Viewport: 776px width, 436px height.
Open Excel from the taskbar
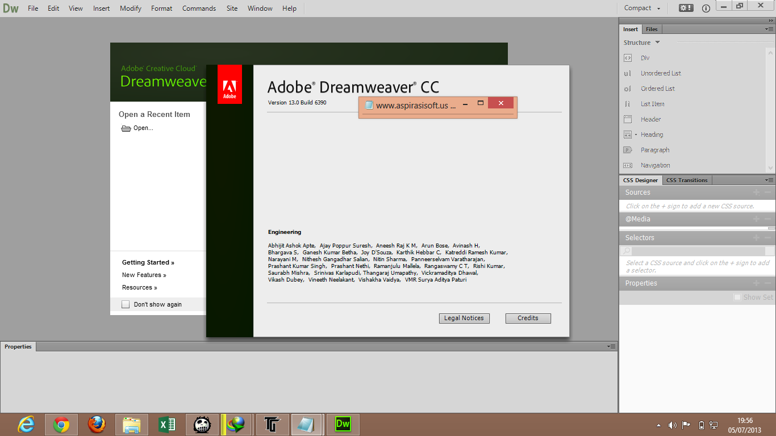[x=167, y=425]
